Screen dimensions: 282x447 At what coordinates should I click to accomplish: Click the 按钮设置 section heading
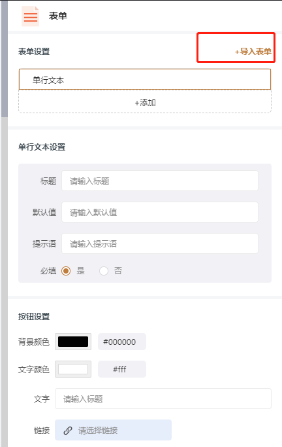pos(34,317)
